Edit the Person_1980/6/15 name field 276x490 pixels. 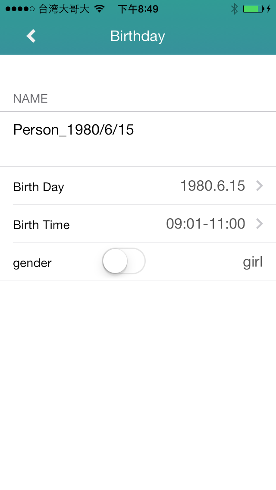(x=74, y=130)
